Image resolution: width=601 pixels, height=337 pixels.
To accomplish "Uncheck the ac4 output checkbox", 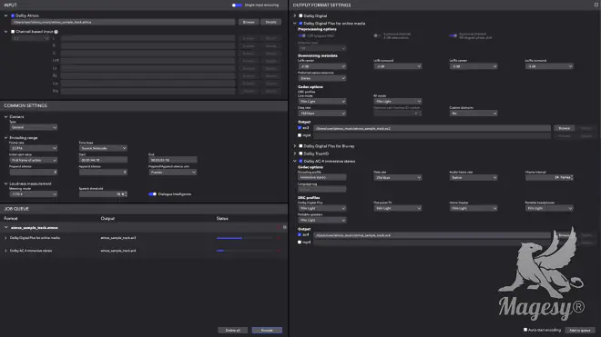I will [x=300, y=234].
